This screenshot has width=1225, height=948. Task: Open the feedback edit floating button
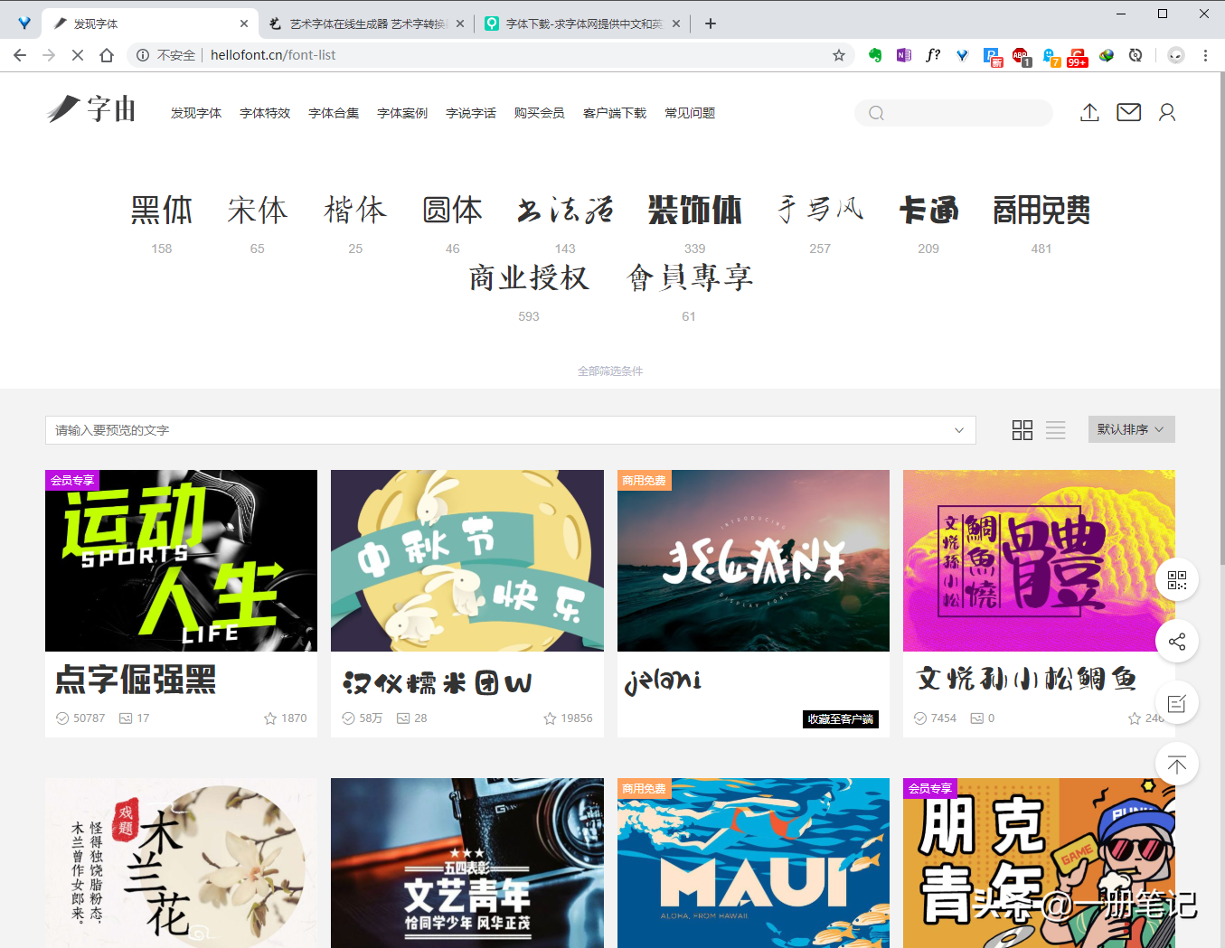[1176, 703]
